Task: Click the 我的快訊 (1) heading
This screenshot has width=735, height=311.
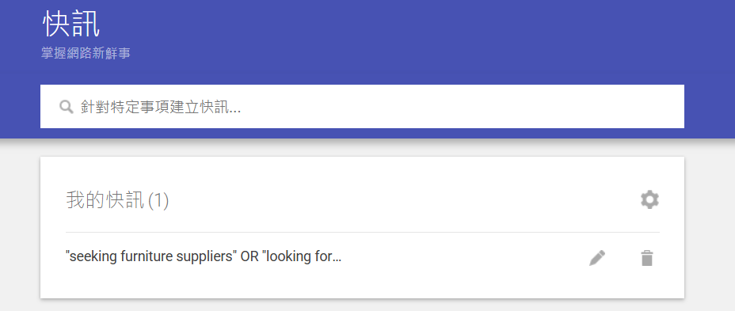Action: (117, 201)
